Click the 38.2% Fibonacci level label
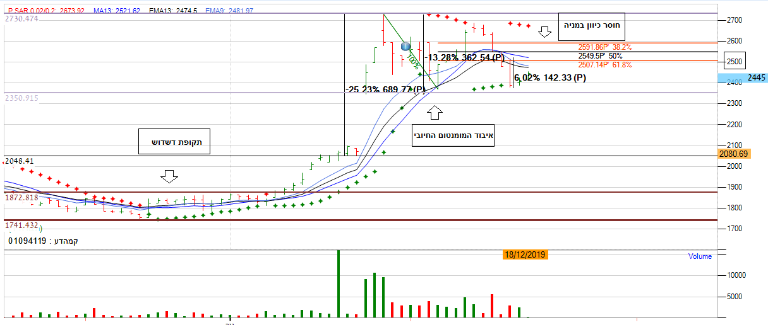Viewport: 768px width, 325px height. click(604, 47)
